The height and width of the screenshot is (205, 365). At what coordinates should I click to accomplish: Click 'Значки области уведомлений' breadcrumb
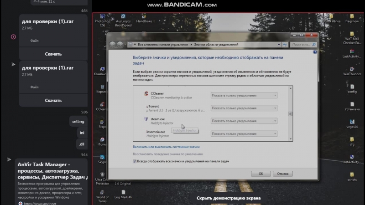tap(216, 44)
